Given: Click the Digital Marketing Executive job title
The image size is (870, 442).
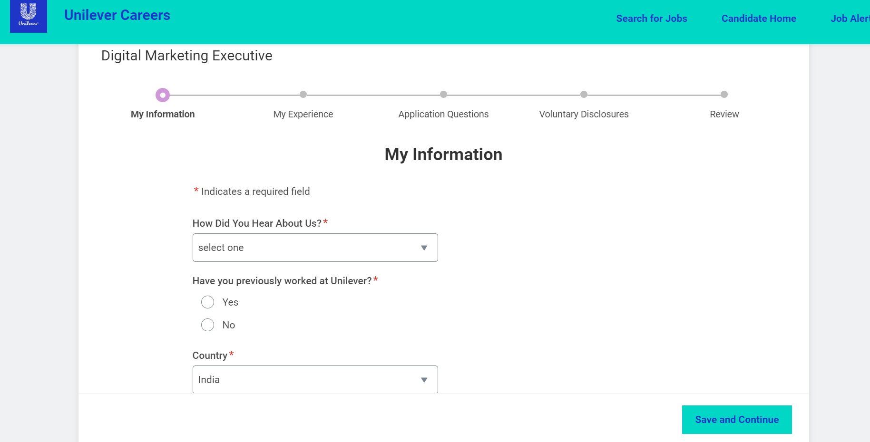Looking at the screenshot, I should [186, 56].
